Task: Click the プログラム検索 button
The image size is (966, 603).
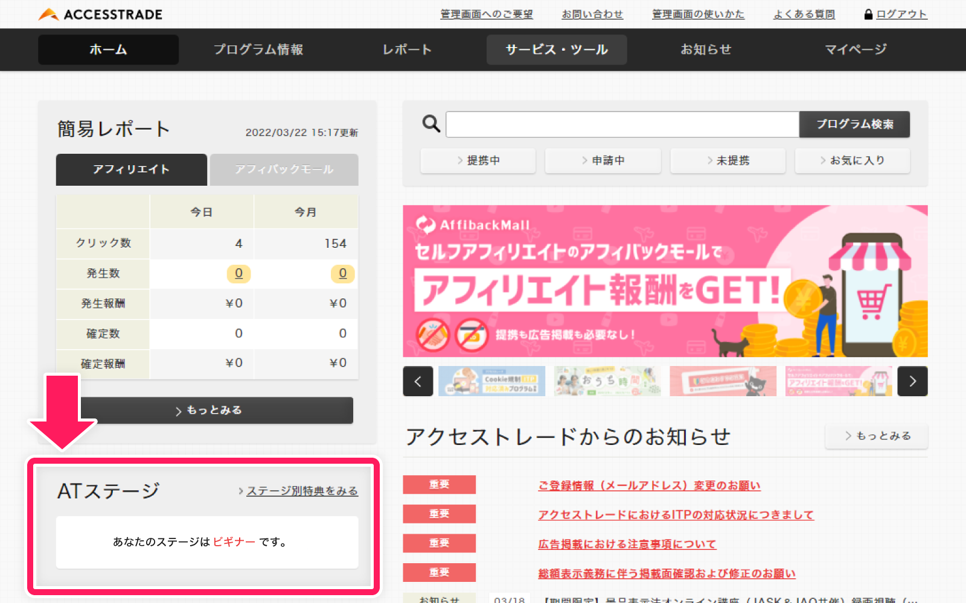Action: coord(854,124)
